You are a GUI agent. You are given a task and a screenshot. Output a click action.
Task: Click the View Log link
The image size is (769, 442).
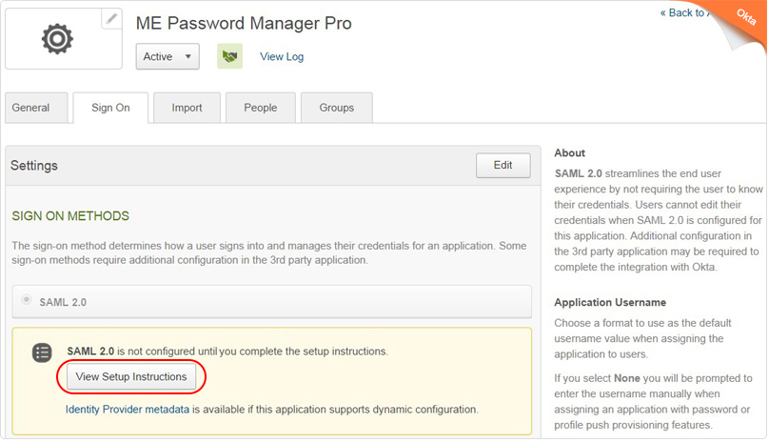(x=282, y=57)
